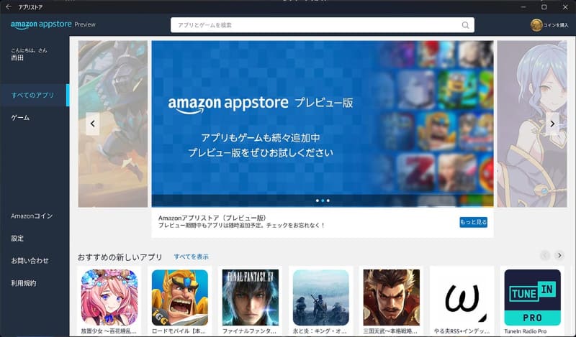Click the ロードモバイル app title text

(x=179, y=331)
